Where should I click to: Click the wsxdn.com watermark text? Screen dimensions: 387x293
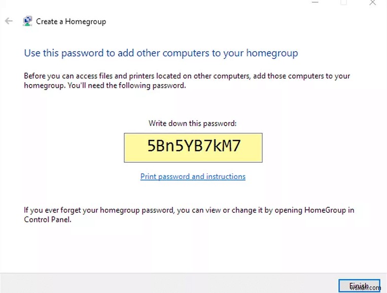(365, 287)
